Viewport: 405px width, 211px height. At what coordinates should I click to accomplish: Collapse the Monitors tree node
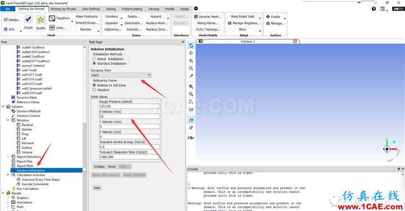[x=8, y=120]
